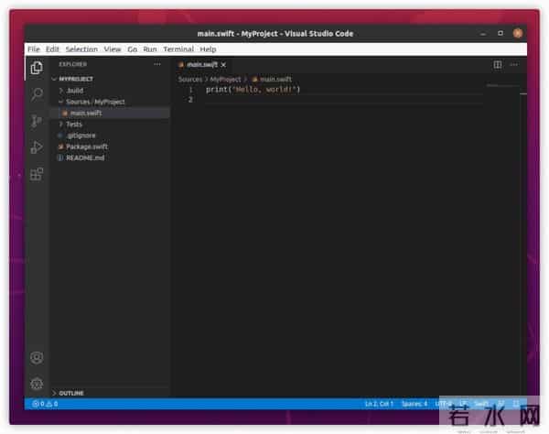Open the Manage gear icon
The width and height of the screenshot is (549, 434).
37,384
